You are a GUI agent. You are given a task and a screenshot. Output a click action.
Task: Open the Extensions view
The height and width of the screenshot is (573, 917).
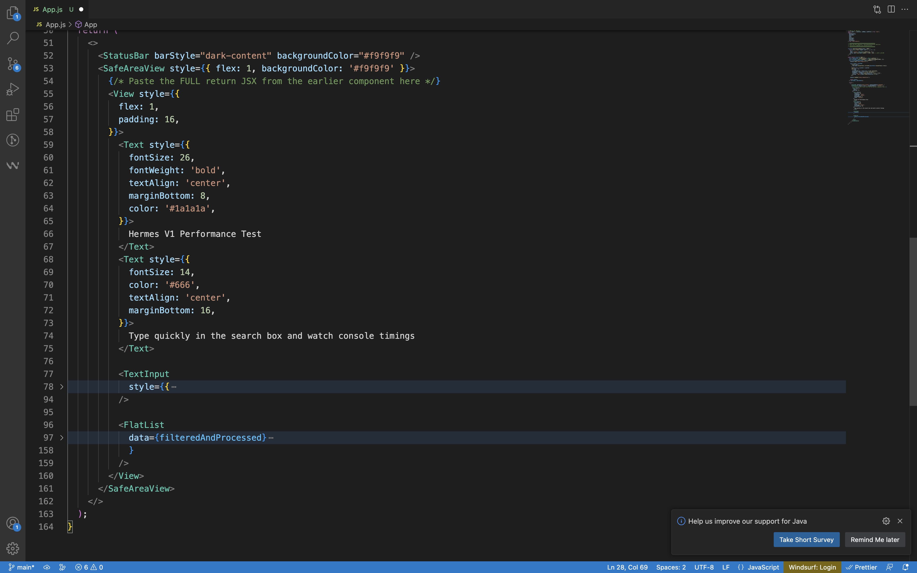click(x=12, y=114)
